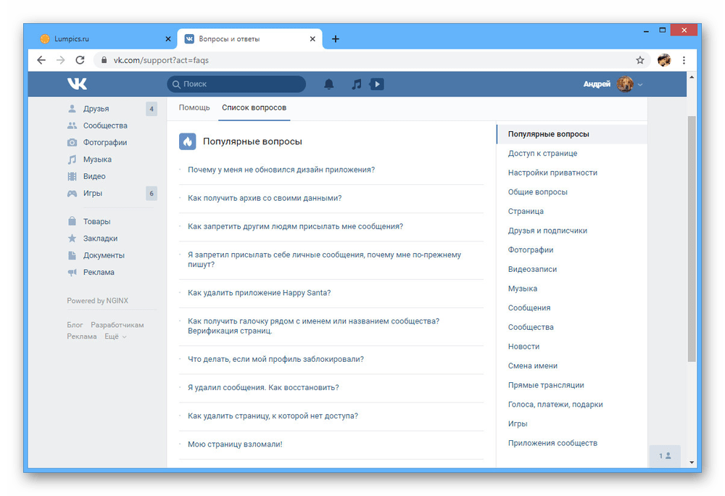Click the flame icon near Популярные вопросы
The width and height of the screenshot is (725, 496).
point(188,141)
